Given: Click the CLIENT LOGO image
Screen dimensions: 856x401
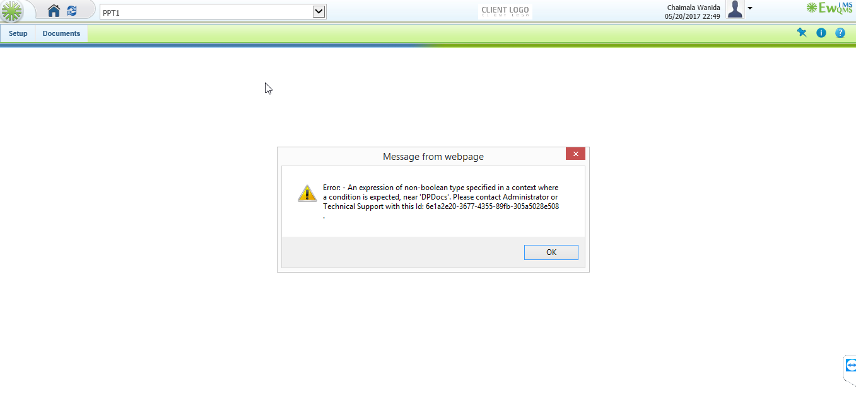Looking at the screenshot, I should click(505, 11).
